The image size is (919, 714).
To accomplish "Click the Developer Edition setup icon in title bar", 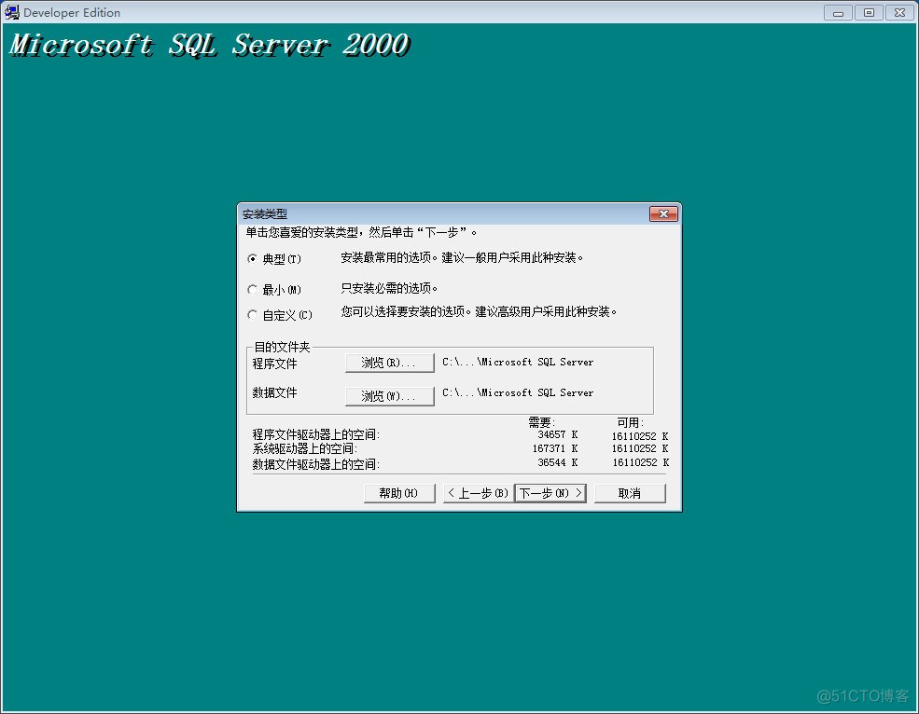I will click(x=11, y=12).
